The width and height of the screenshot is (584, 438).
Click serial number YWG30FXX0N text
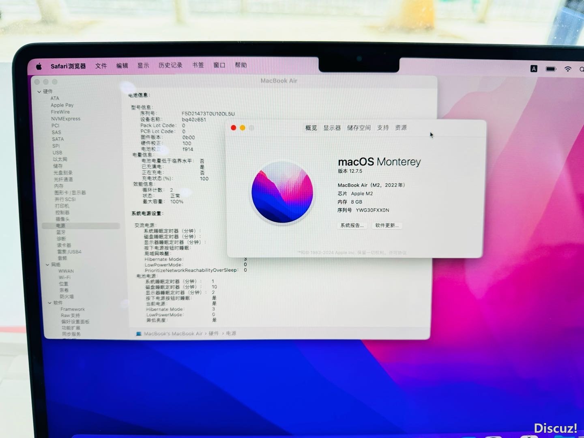372,210
